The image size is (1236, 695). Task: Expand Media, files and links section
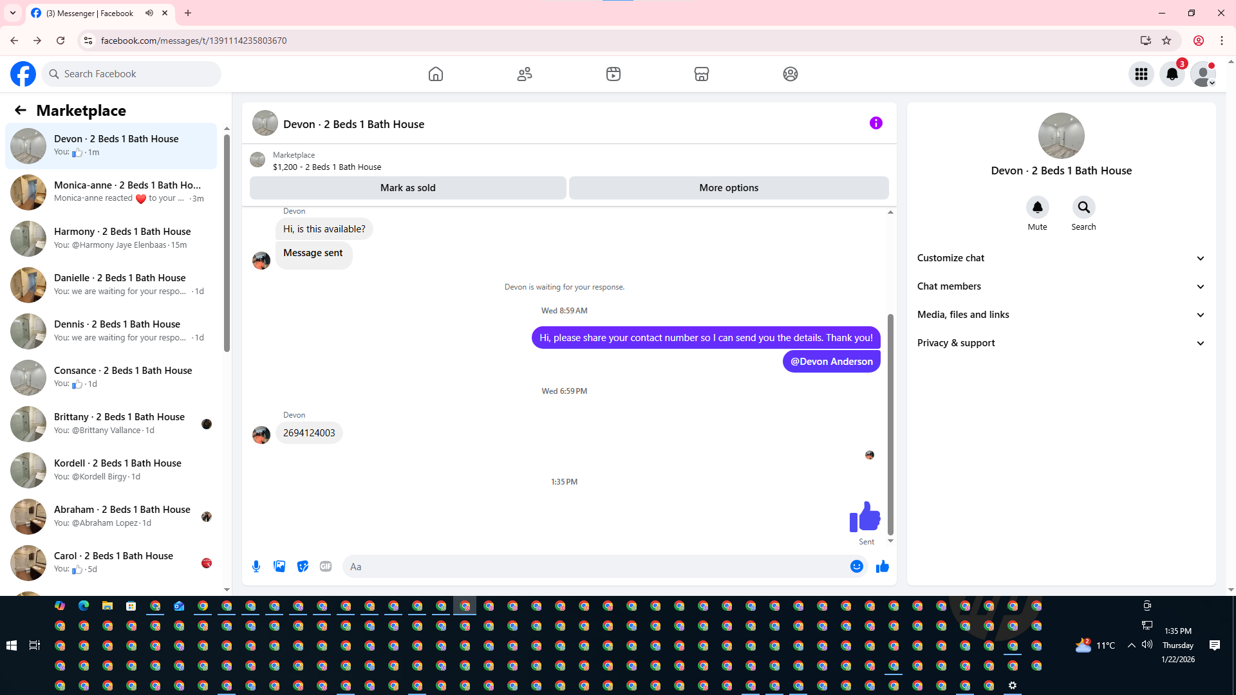point(1061,315)
